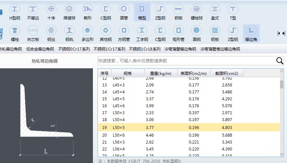Switch to 冷弯薄壁等边角钢 tab
Image resolution: width=287 pixels, height=163 pixels.
180,49
